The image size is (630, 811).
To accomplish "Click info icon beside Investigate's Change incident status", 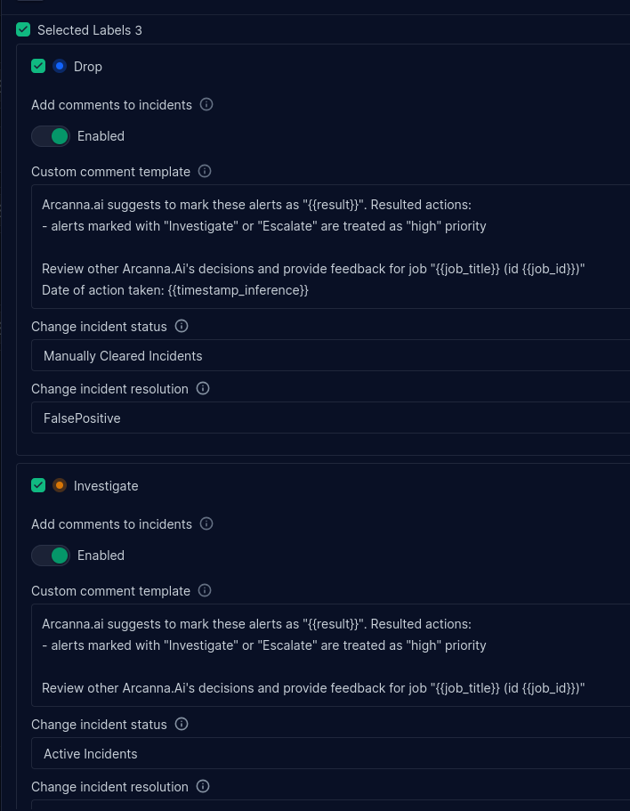I will pos(182,724).
